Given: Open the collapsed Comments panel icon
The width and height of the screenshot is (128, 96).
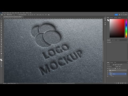Looking at the screenshot, I should tap(105, 20).
